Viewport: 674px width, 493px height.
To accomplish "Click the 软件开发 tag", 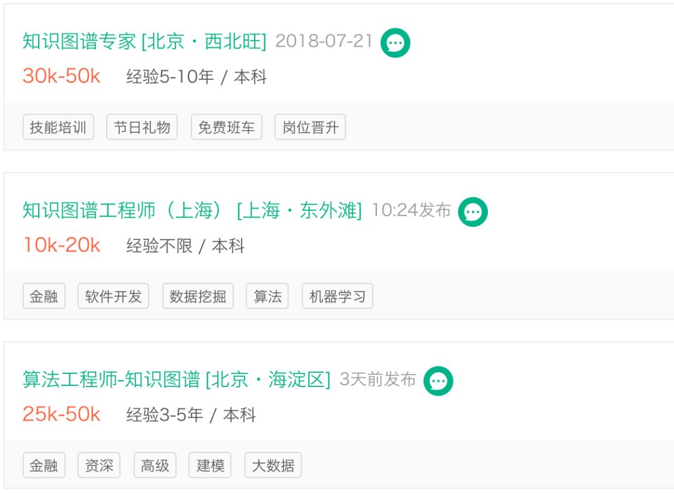I will [x=114, y=296].
